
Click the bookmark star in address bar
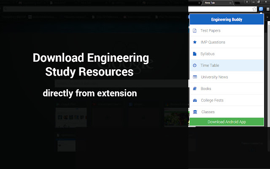[x=254, y=9]
